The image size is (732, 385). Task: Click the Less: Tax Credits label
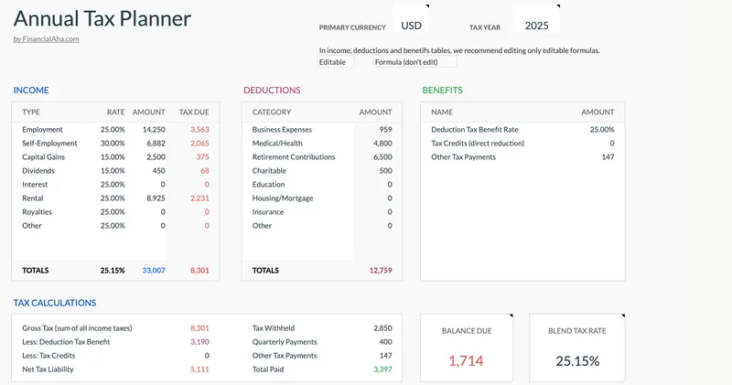[x=48, y=356]
